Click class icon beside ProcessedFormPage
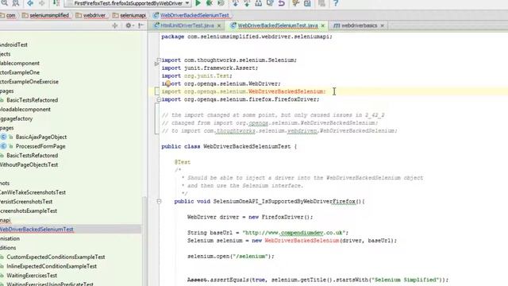The image size is (508, 286). click(x=3, y=146)
